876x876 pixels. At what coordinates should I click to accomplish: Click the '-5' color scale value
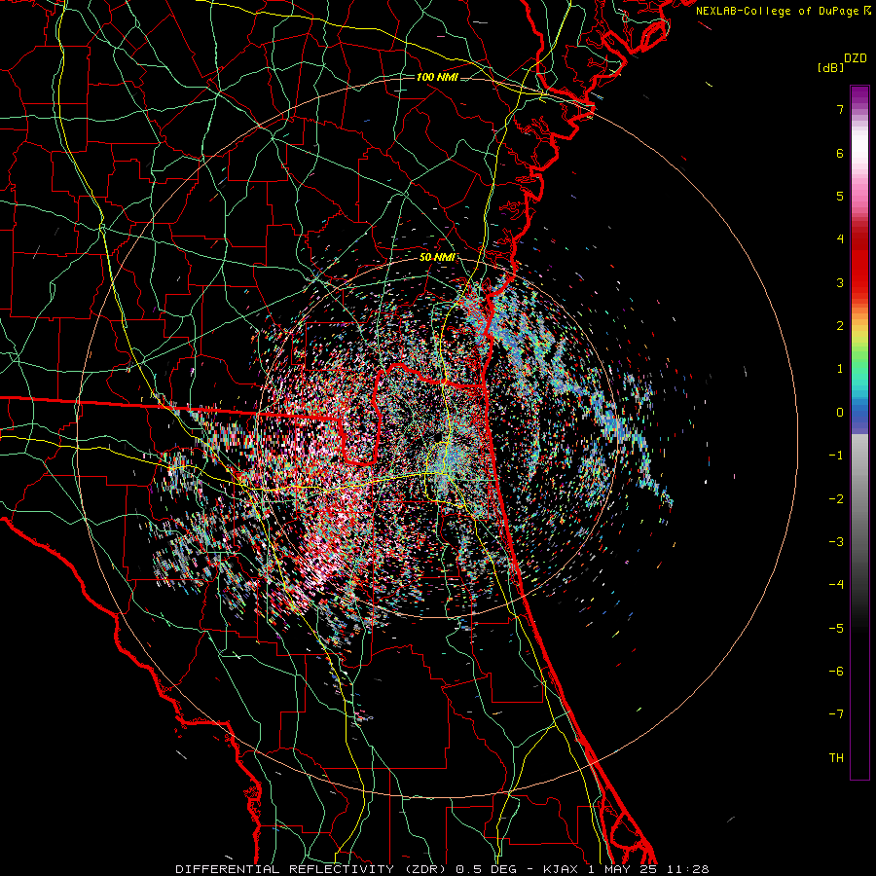pyautogui.click(x=836, y=629)
